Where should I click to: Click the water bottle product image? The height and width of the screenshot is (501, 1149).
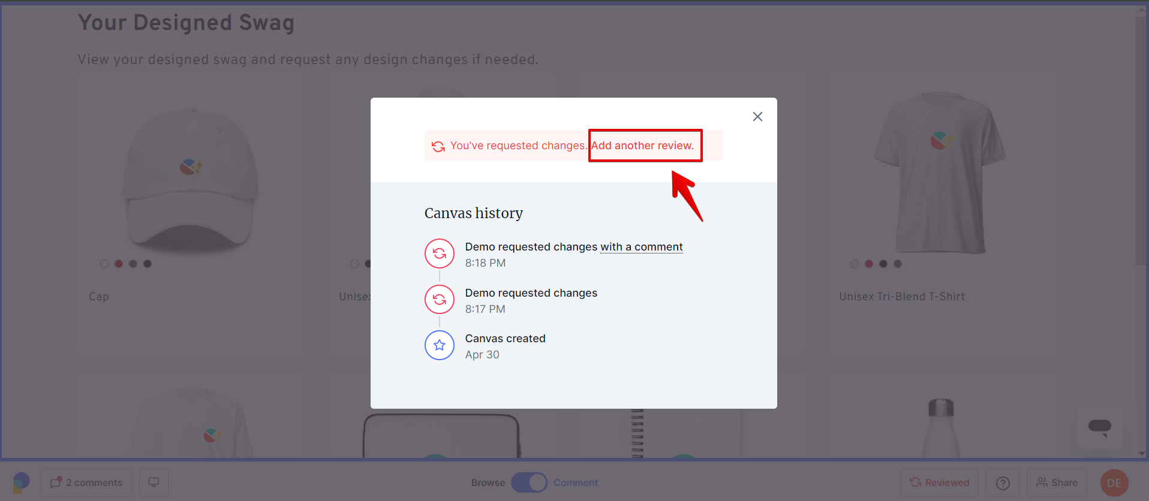[941, 428]
